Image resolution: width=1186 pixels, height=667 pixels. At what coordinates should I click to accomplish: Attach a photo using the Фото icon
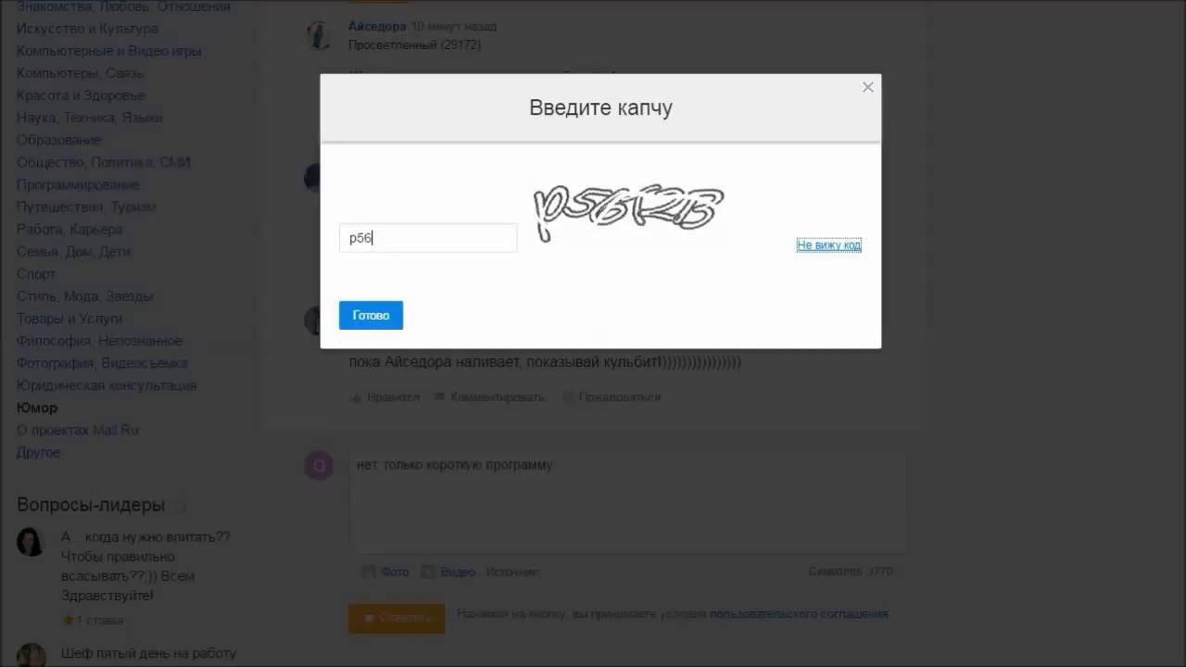368,572
